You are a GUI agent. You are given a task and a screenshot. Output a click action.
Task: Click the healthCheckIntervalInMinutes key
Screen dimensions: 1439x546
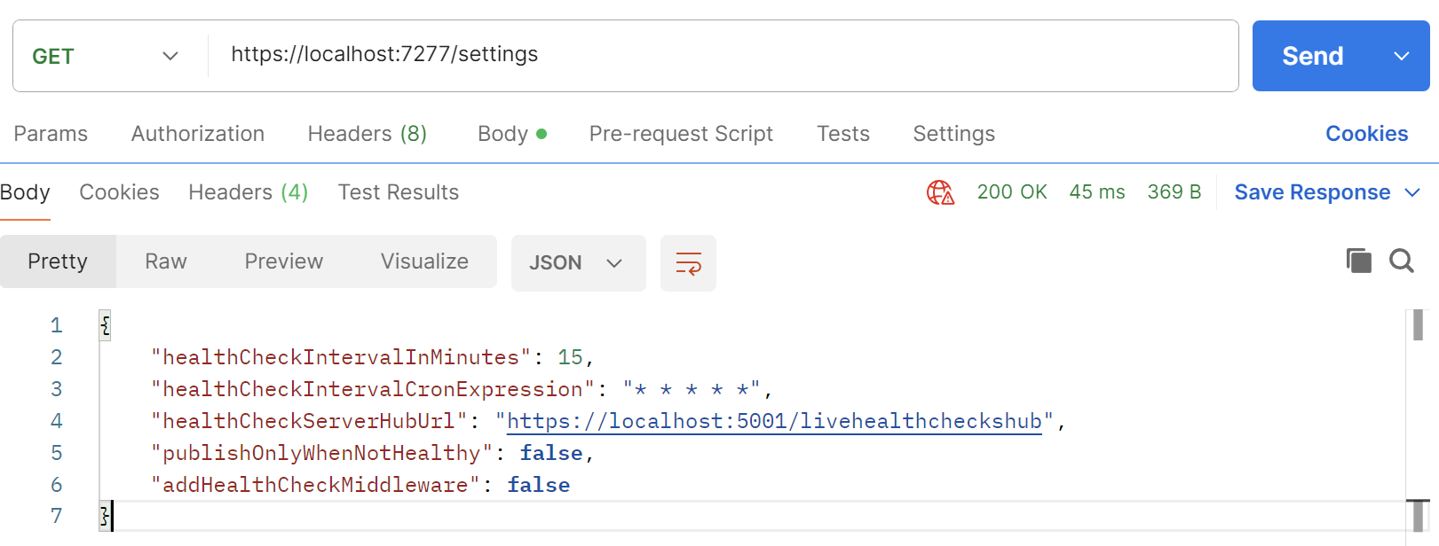tap(341, 357)
